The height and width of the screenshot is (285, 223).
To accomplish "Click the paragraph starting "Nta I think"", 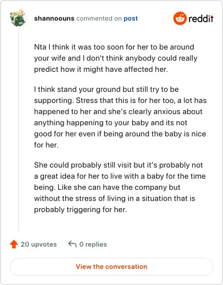I will coord(115,58).
